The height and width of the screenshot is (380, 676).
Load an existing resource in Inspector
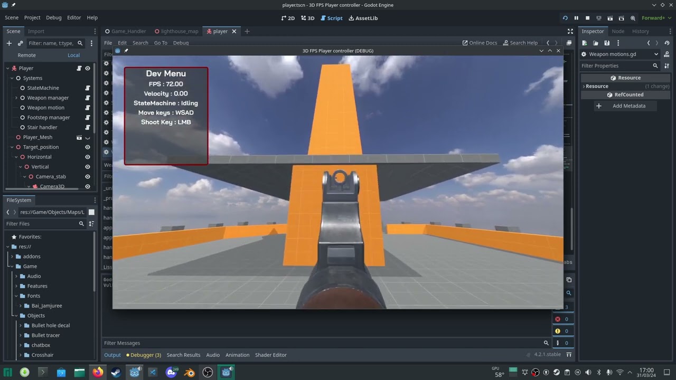[596, 43]
